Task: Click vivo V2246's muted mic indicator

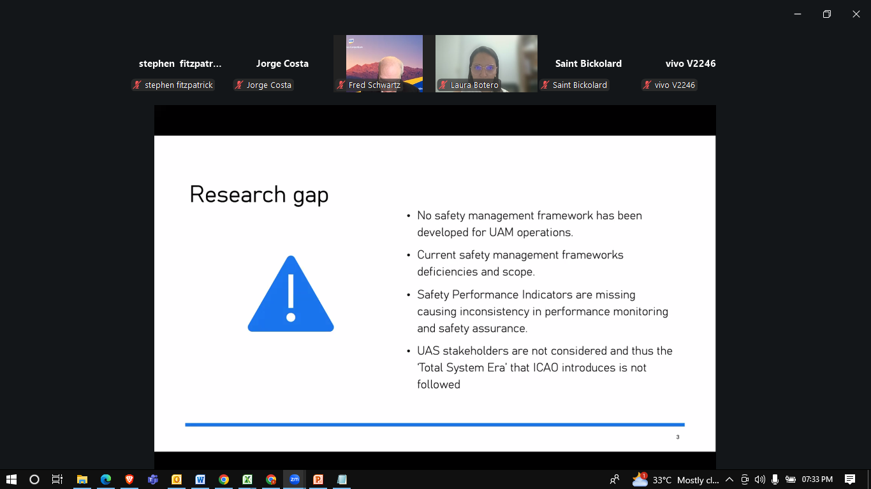Action: point(647,85)
